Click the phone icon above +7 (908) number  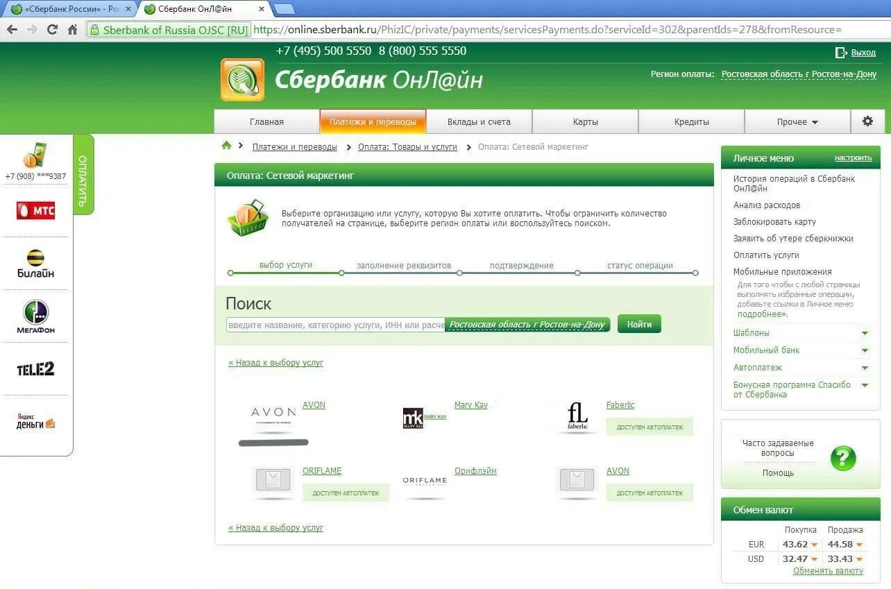click(34, 155)
